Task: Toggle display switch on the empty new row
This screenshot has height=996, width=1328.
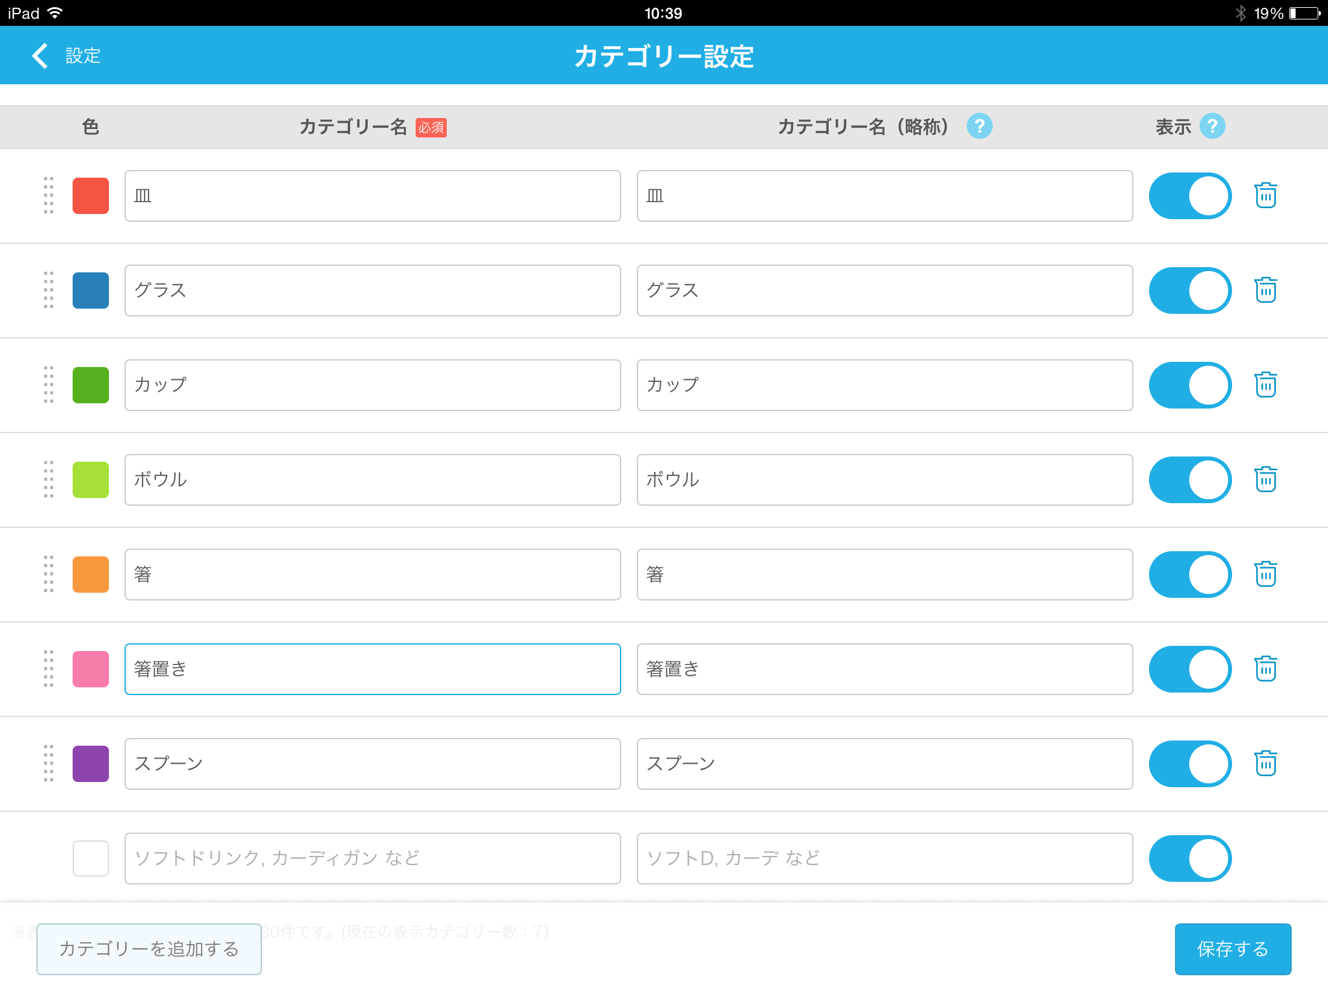Action: [x=1190, y=858]
